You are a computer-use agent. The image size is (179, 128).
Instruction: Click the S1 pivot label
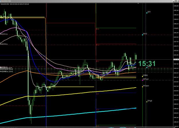pos(97,94)
